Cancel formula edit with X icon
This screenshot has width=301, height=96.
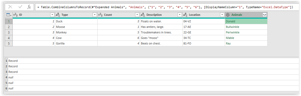tap(10, 7)
